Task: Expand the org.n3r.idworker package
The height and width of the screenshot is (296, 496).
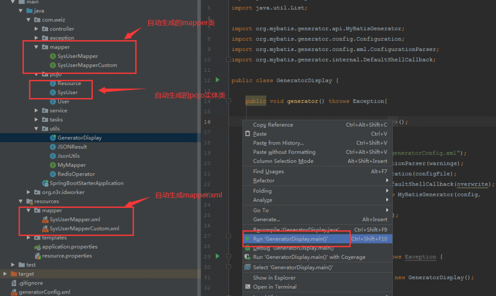Action: [x=29, y=192]
